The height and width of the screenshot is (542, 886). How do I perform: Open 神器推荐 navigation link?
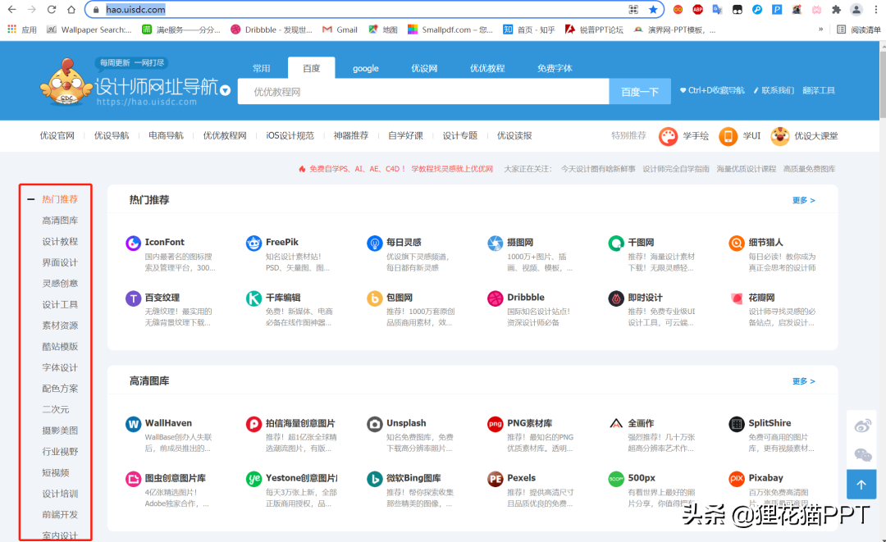[x=351, y=135]
